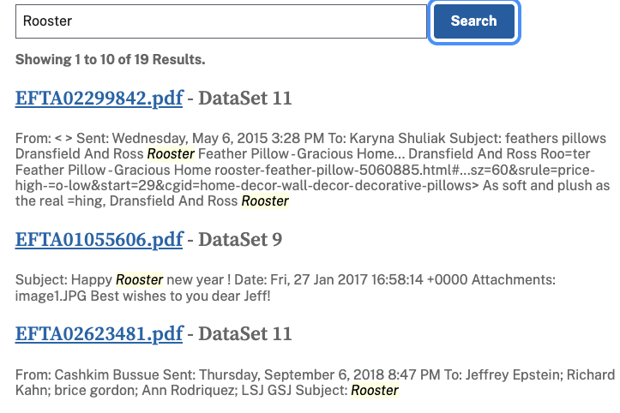Click the 'Showing 1 to 10 of 19 Results' text
Viewport: 620px width, 413px height.
(x=110, y=60)
